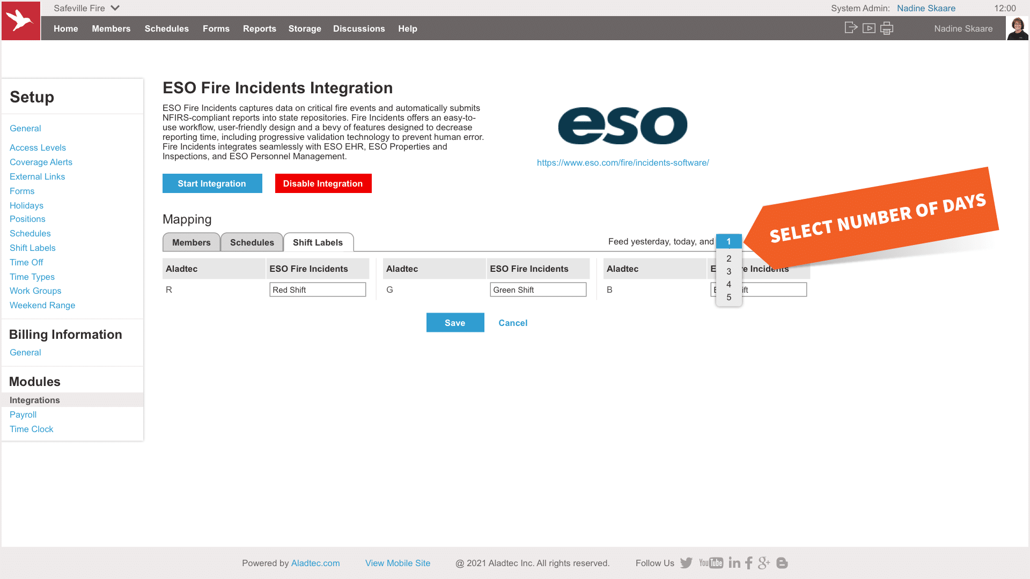Open the Facebook icon in footer
The width and height of the screenshot is (1030, 579).
click(749, 563)
